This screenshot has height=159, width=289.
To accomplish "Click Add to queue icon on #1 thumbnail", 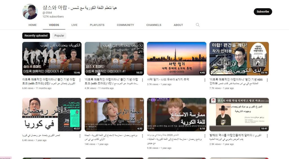I will pos(141,52).
